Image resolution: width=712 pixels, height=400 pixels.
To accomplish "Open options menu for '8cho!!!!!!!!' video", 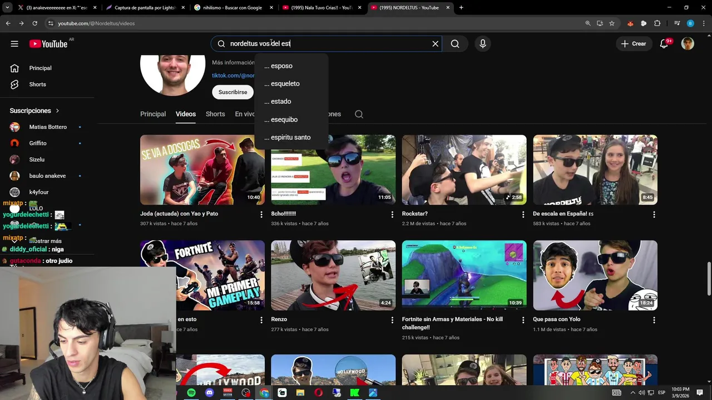I will click(x=392, y=214).
